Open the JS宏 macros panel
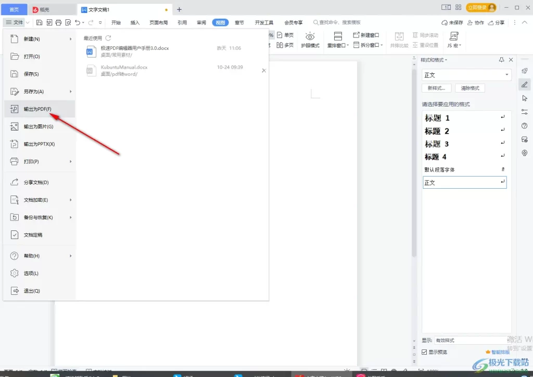The width and height of the screenshot is (533, 377). (x=454, y=39)
